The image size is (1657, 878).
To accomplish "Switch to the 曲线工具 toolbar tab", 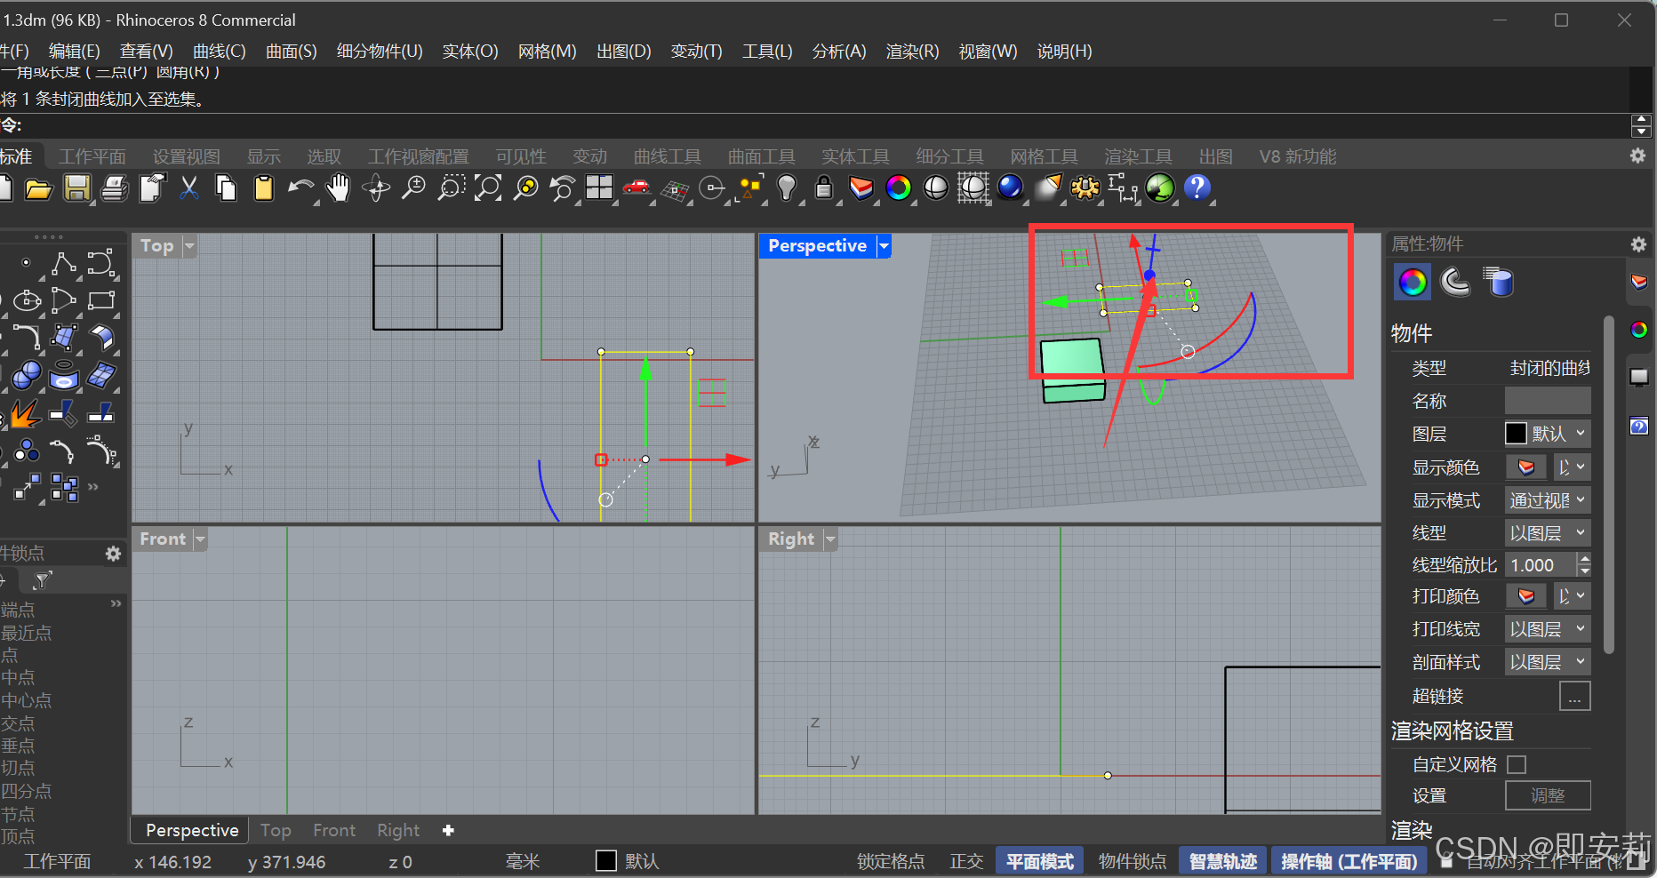I will point(667,156).
